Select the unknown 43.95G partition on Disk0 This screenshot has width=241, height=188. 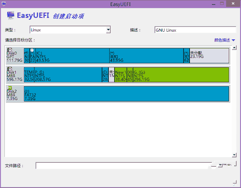(147, 56)
